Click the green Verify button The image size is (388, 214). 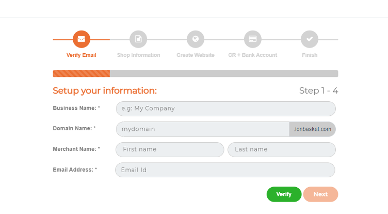(284, 194)
